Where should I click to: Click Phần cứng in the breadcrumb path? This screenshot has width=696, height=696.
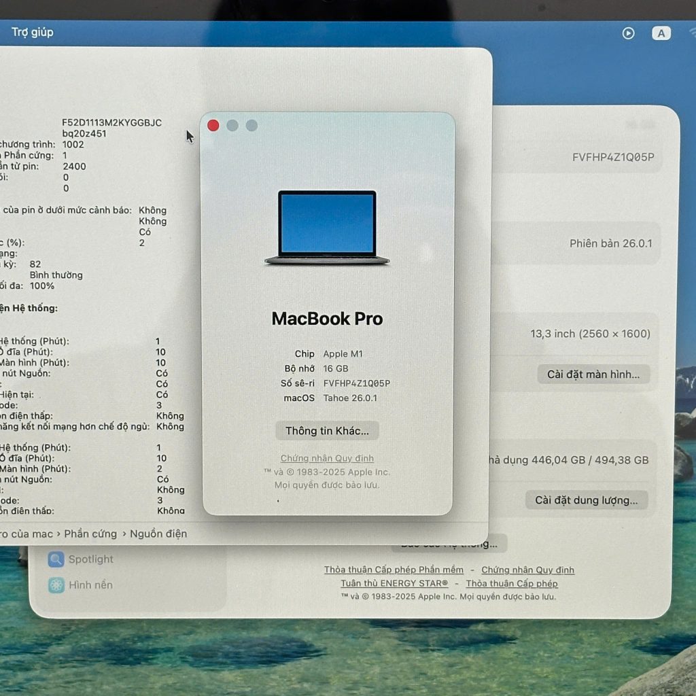pyautogui.click(x=90, y=534)
